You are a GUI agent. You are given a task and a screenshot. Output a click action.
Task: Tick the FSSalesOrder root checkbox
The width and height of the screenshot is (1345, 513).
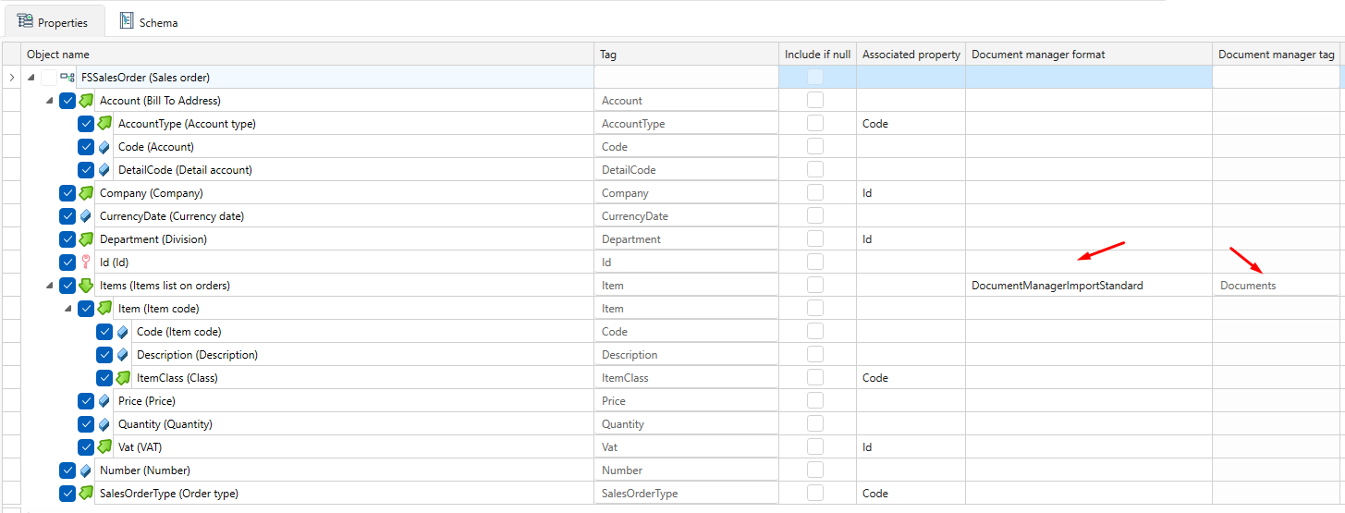point(49,78)
